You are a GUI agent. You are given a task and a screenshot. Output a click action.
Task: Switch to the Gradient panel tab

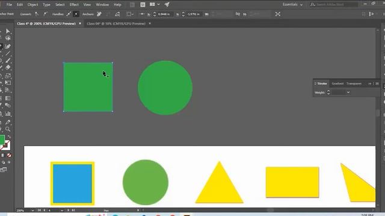[x=337, y=84]
